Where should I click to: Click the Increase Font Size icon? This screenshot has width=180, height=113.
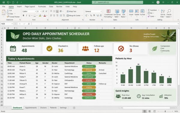coord(43,11)
